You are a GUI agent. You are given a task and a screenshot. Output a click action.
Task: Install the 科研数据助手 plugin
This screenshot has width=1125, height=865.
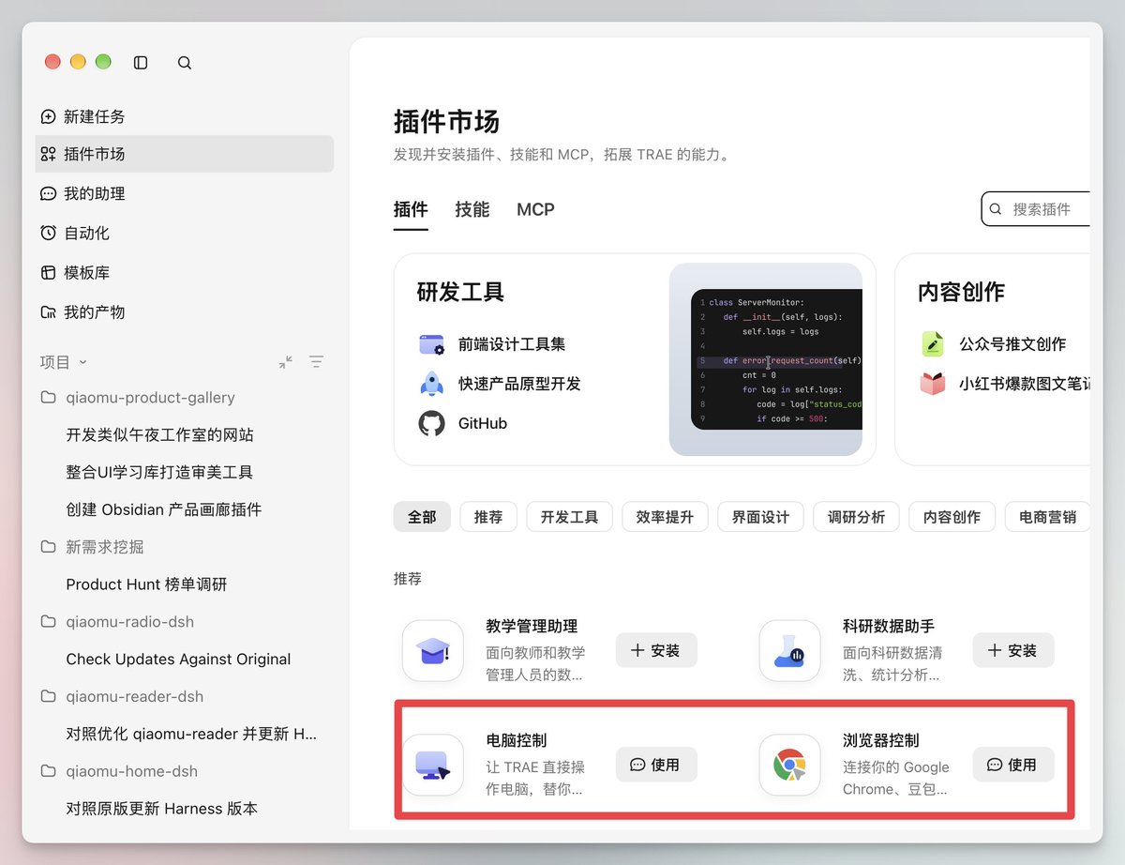coord(1013,650)
